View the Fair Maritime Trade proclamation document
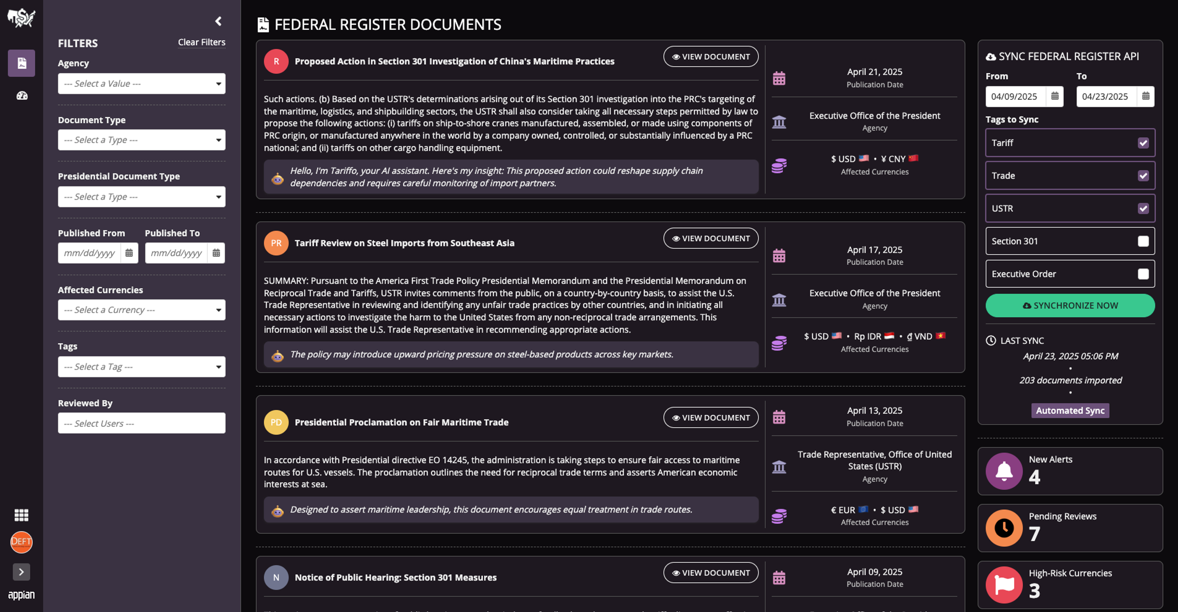Viewport: 1178px width, 612px height. pos(711,418)
